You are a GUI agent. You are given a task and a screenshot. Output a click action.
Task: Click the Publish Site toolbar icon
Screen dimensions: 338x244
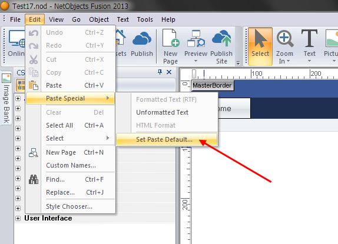click(x=221, y=38)
